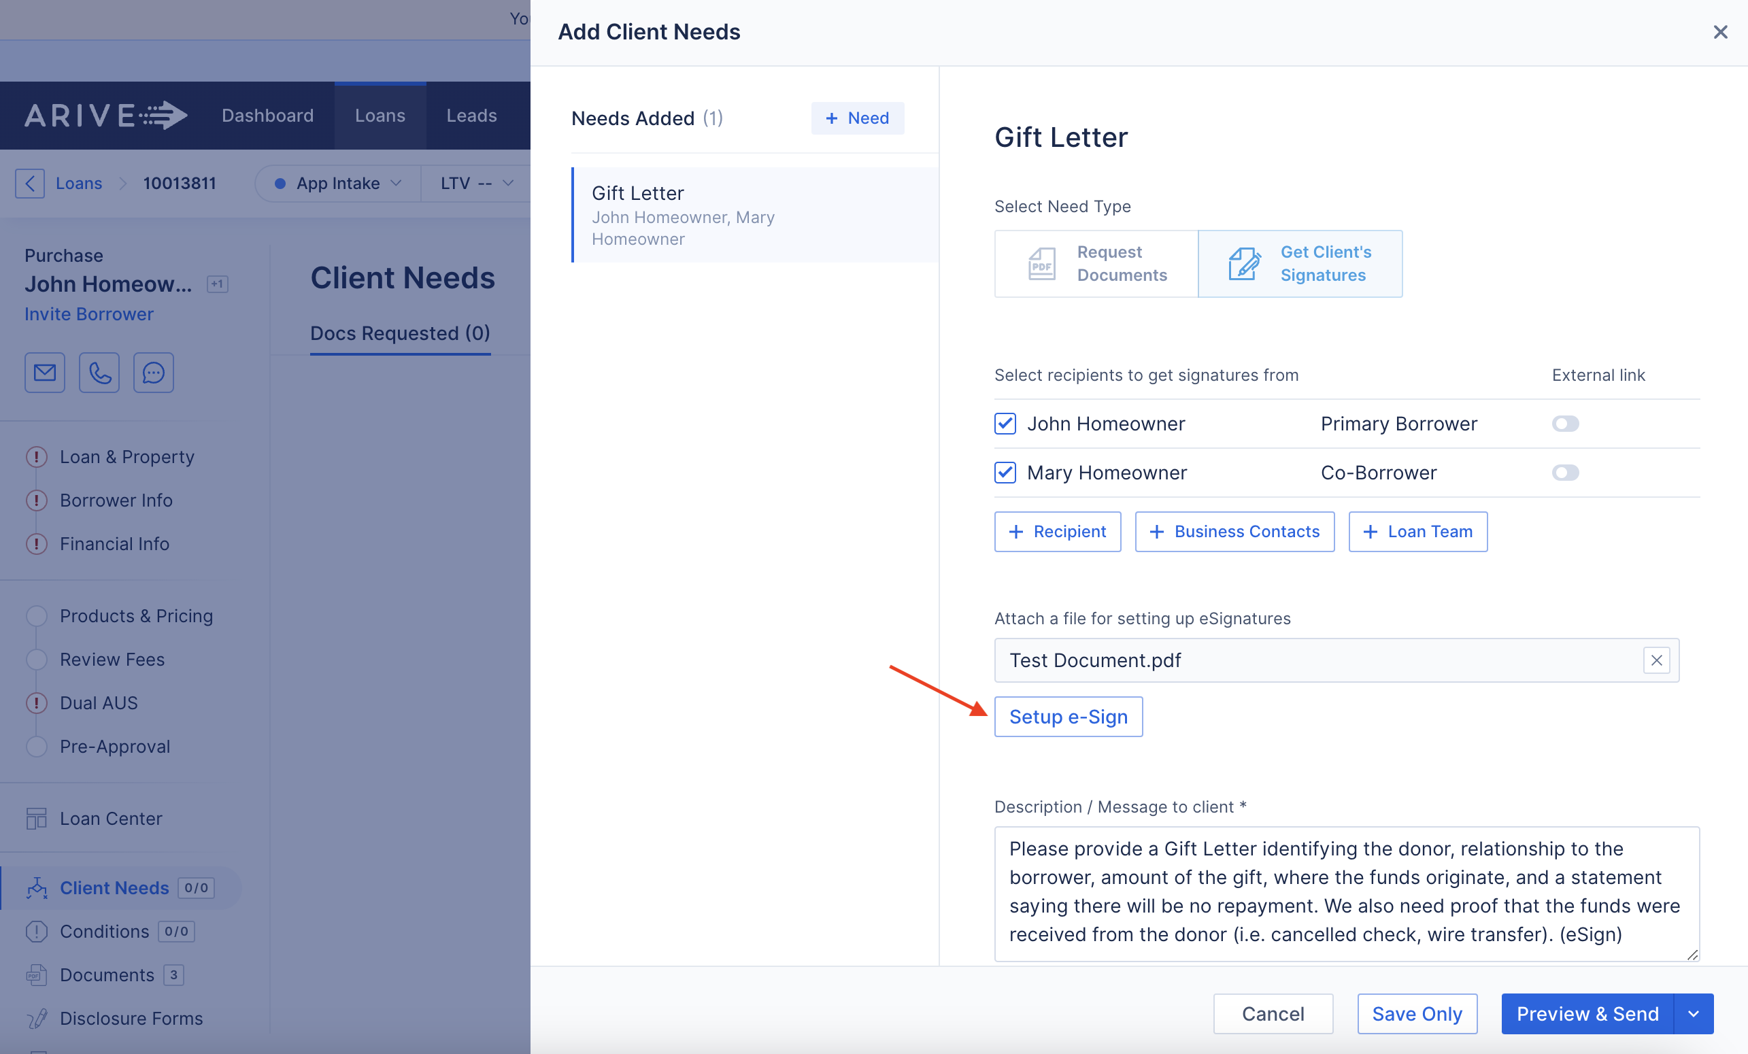This screenshot has height=1054, width=1748.
Task: Open the Docs Requested (0) tab
Action: click(x=400, y=333)
